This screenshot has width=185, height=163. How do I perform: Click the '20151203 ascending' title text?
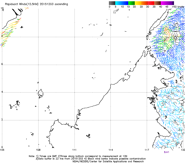click(x=54, y=4)
